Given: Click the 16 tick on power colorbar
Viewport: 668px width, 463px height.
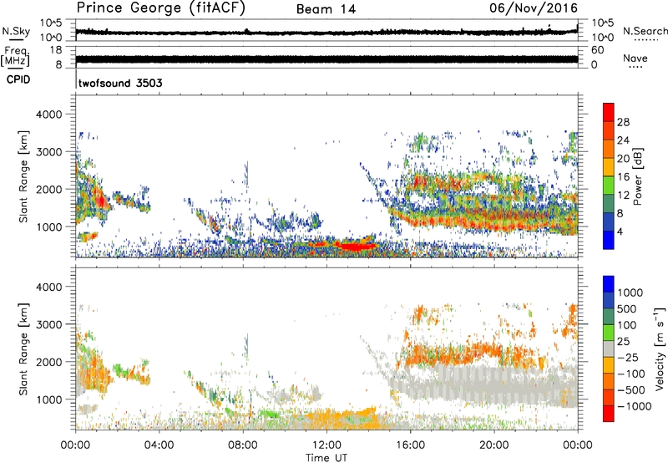Looking at the screenshot, I should (623, 177).
